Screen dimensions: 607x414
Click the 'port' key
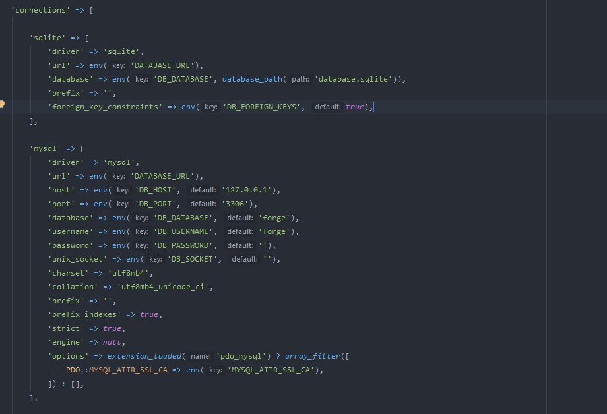point(61,204)
